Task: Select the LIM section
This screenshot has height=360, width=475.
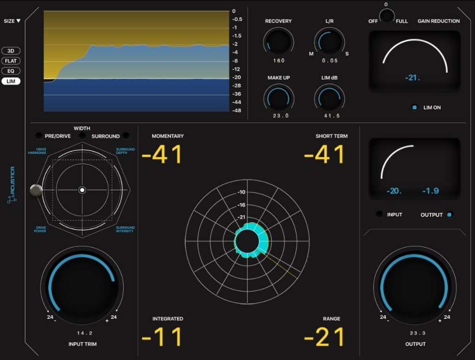Action: (11, 81)
